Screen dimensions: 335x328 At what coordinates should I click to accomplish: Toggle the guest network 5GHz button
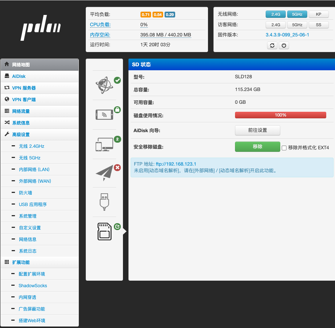[297, 25]
